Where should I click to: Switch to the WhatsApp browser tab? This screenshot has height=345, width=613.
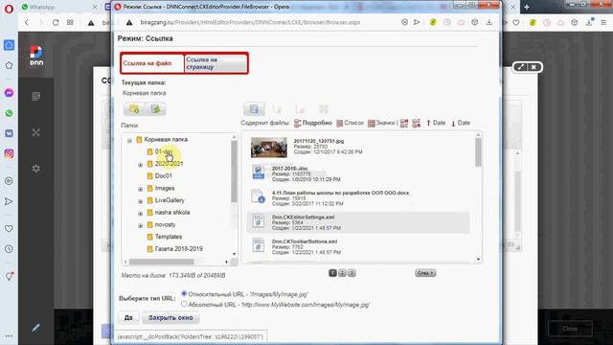(x=58, y=7)
